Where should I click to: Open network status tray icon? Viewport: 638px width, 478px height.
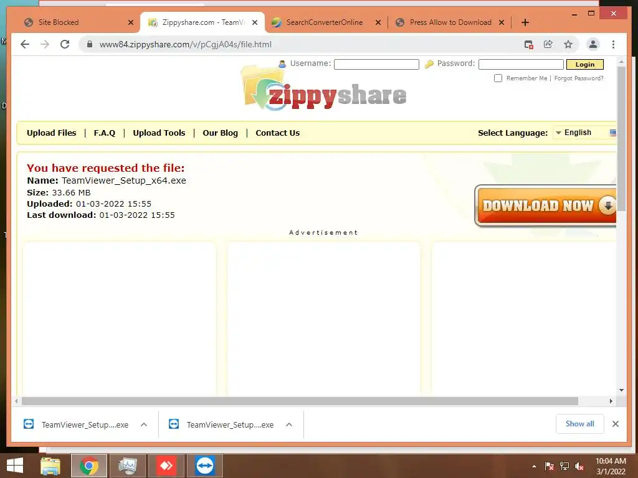click(x=564, y=466)
